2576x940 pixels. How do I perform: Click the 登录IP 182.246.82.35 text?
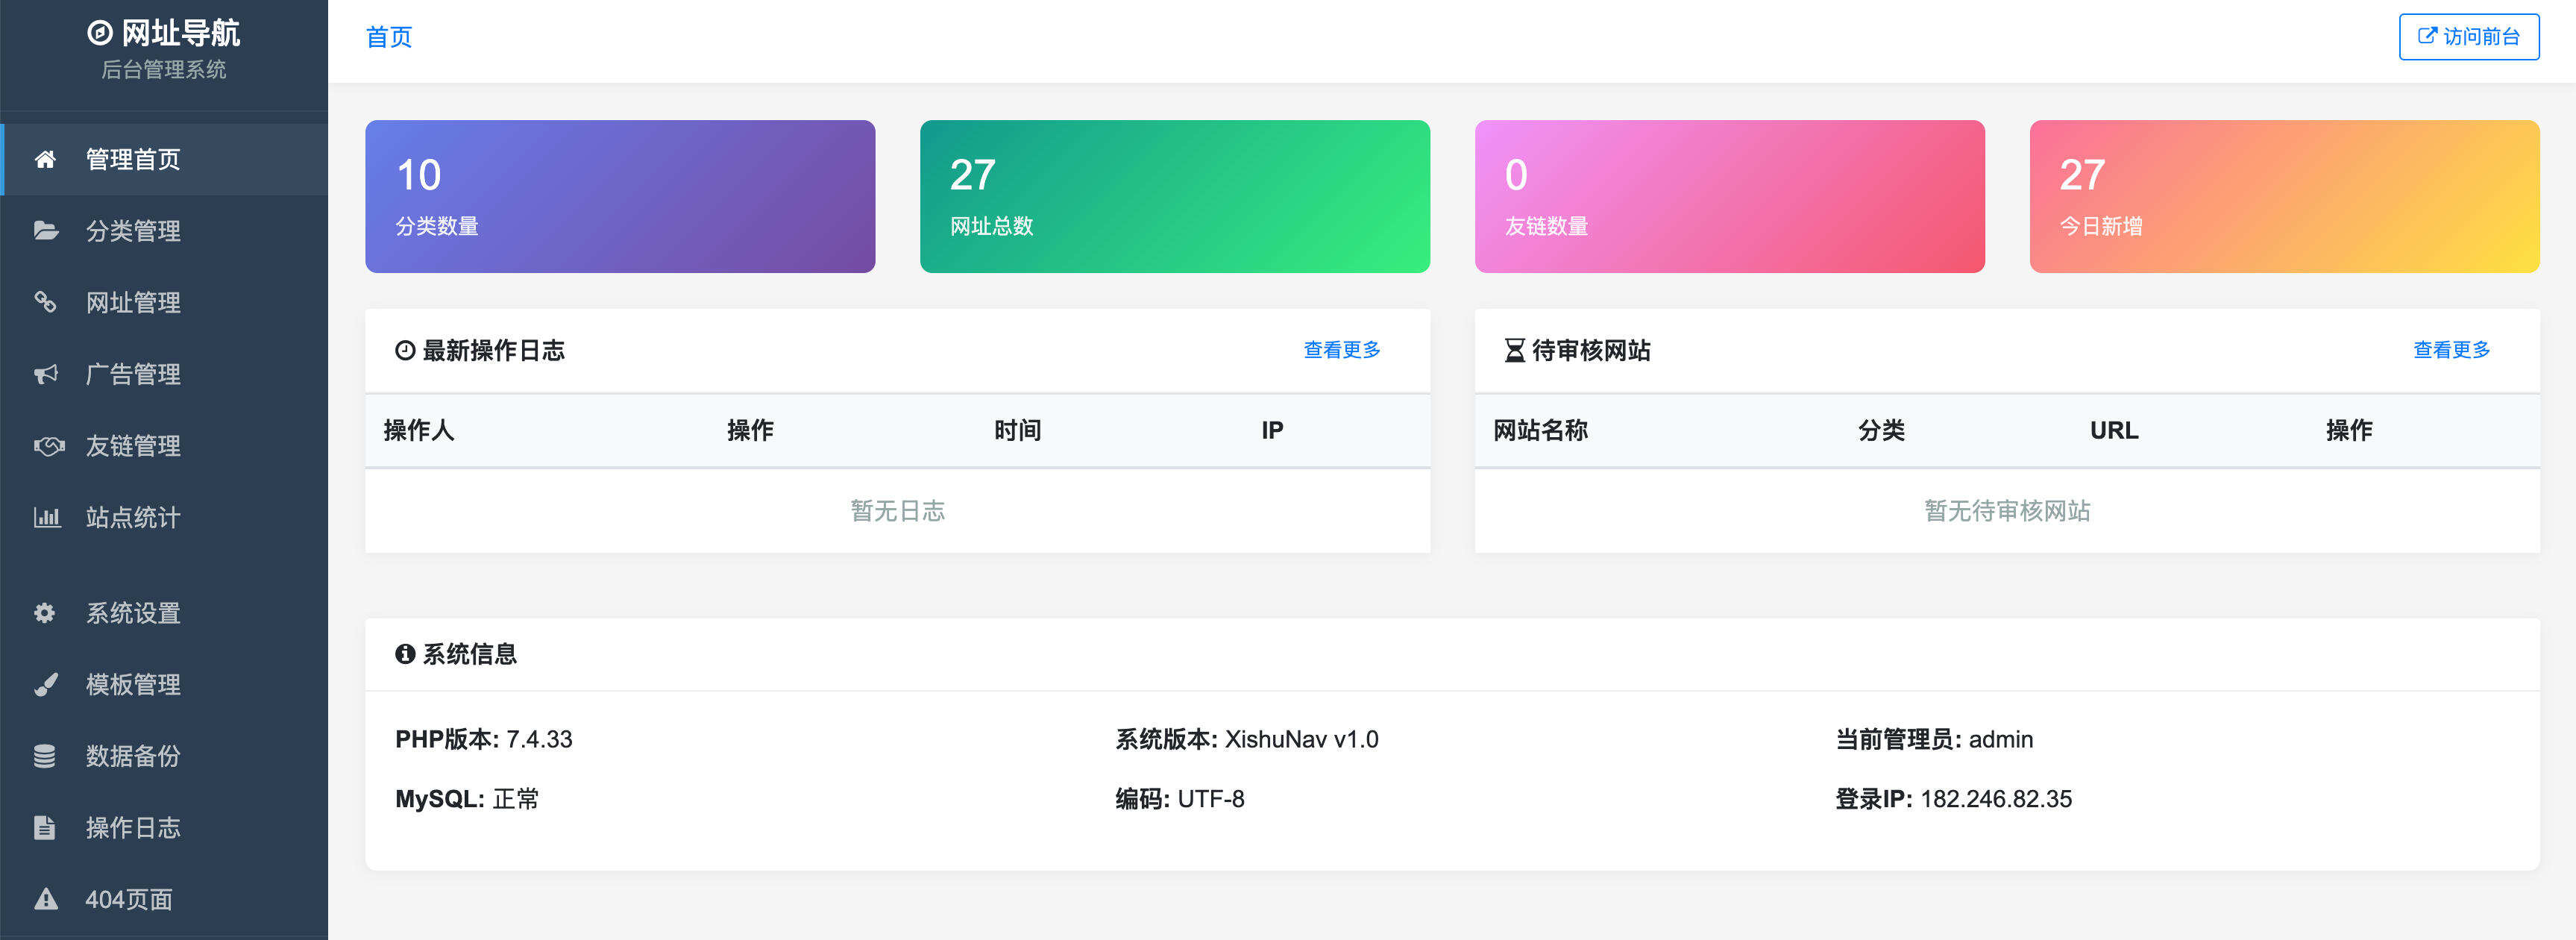(x=1953, y=799)
